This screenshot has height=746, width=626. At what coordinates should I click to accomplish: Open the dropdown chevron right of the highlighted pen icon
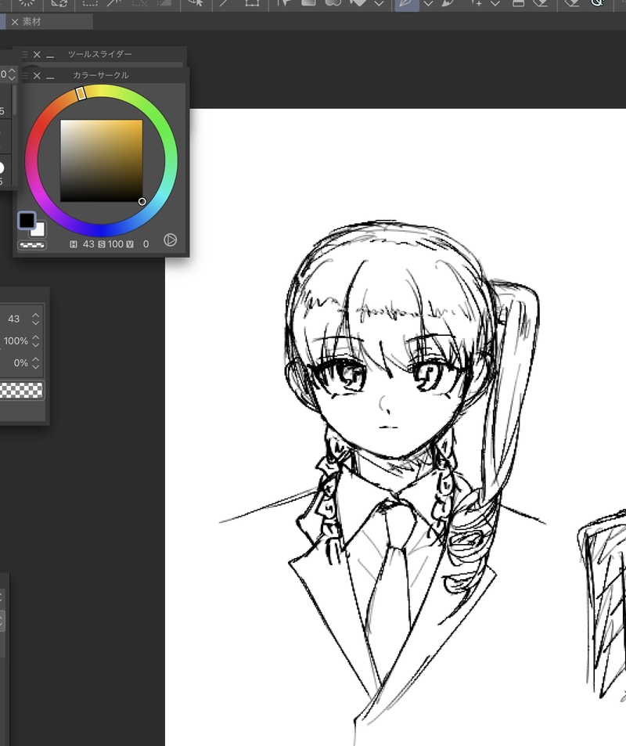(x=428, y=4)
